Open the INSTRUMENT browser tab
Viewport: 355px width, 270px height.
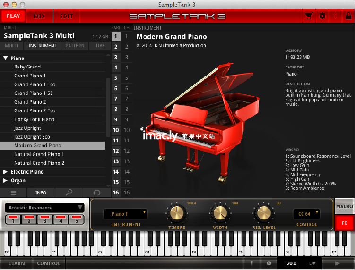point(43,46)
